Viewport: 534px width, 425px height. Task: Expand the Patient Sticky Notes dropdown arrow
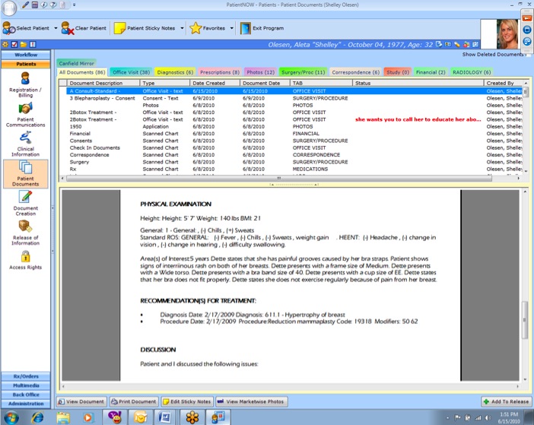pyautogui.click(x=182, y=28)
